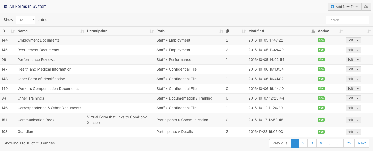
Task: Click Virtual Form that links to ComBook description
Action: pyautogui.click(x=117, y=120)
